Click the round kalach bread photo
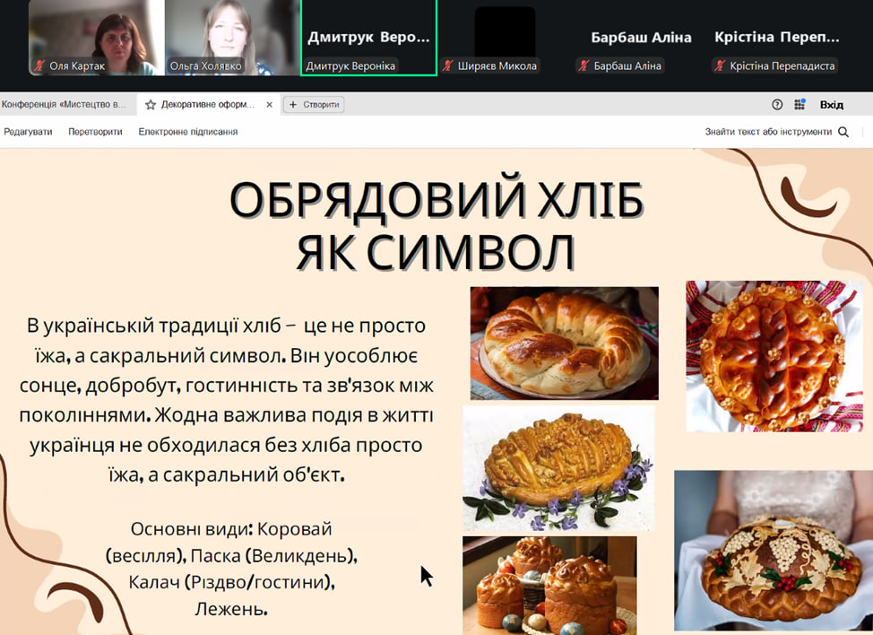This screenshot has width=873, height=635. pyautogui.click(x=564, y=343)
